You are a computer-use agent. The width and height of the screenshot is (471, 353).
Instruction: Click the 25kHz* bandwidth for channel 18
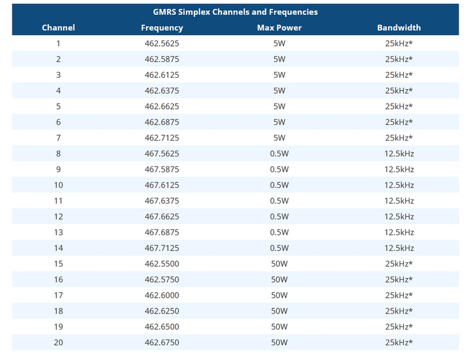399,311
